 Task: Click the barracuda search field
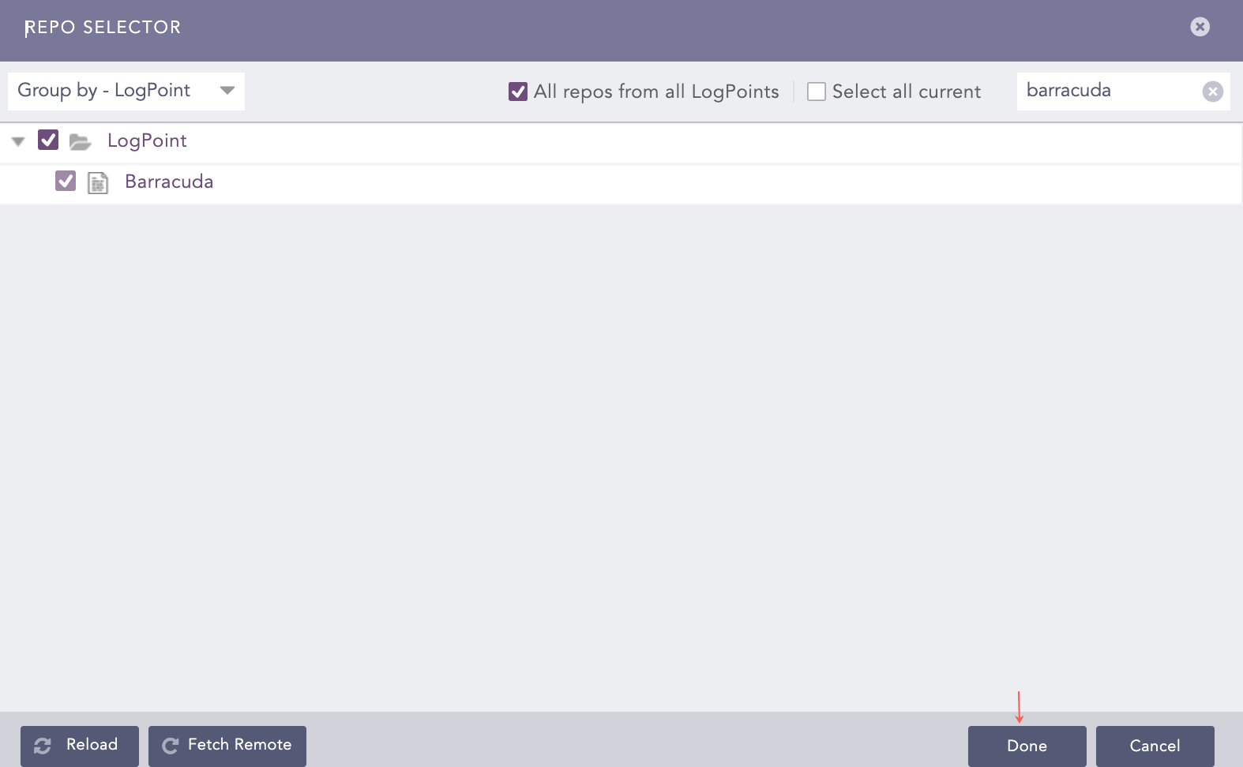[x=1107, y=91]
